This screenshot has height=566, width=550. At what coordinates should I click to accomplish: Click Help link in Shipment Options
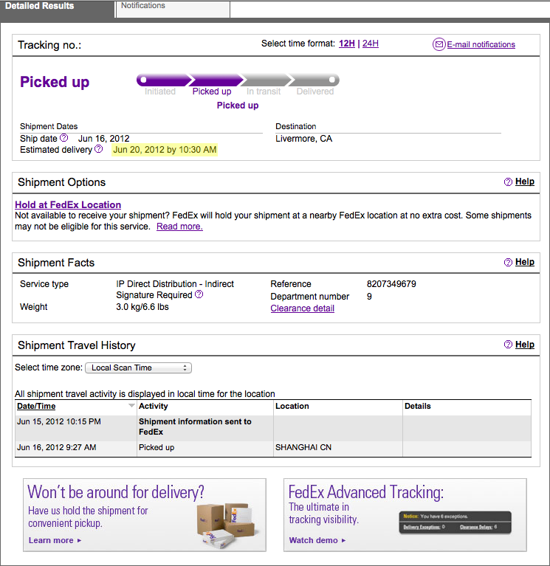(525, 182)
